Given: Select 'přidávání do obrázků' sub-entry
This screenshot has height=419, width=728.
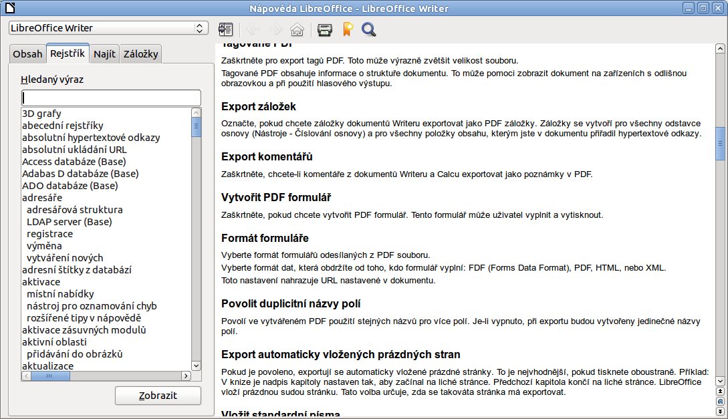Looking at the screenshot, I should (74, 354).
